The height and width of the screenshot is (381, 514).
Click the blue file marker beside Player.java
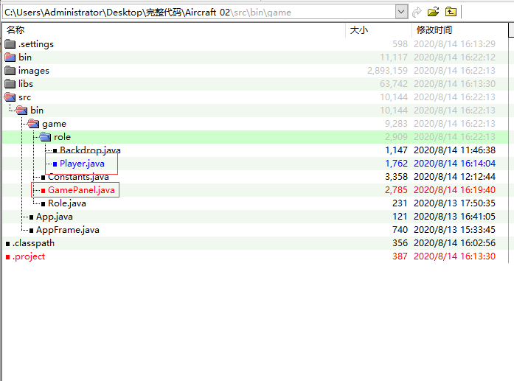click(x=55, y=164)
